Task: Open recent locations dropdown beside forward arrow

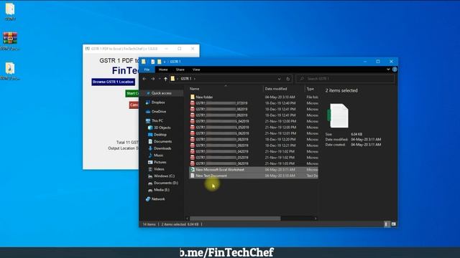Action: pyautogui.click(x=160, y=79)
